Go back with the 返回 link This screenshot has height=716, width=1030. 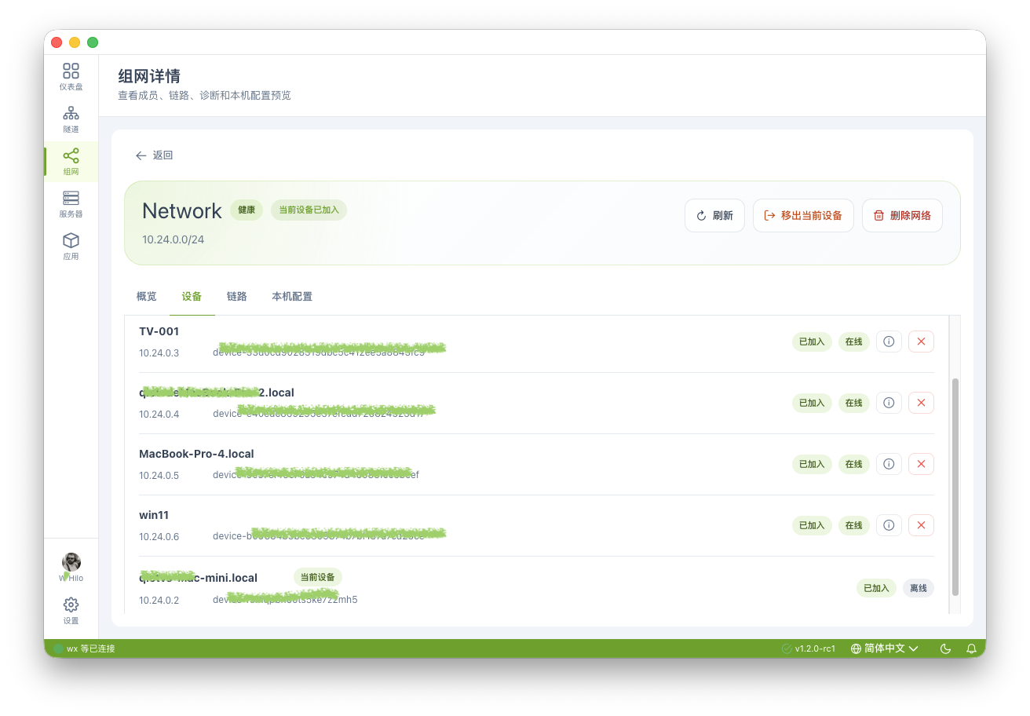(154, 155)
